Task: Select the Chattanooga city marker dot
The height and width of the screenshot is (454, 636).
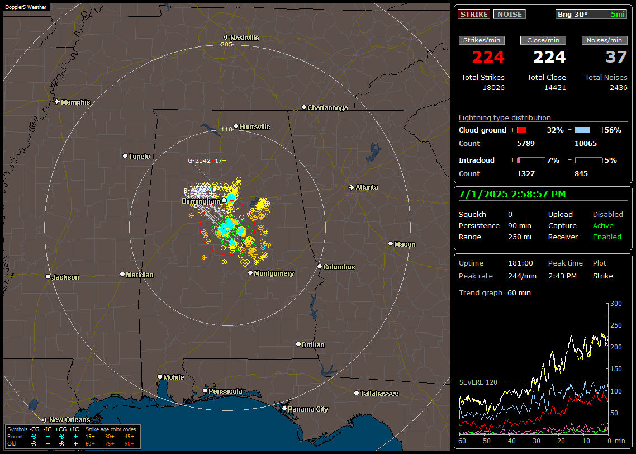Action: [304, 107]
